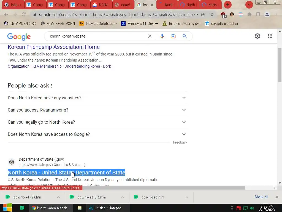The height and width of the screenshot is (212, 282).
Task: Open Korean Friendship Association: Home result
Action: (54, 47)
